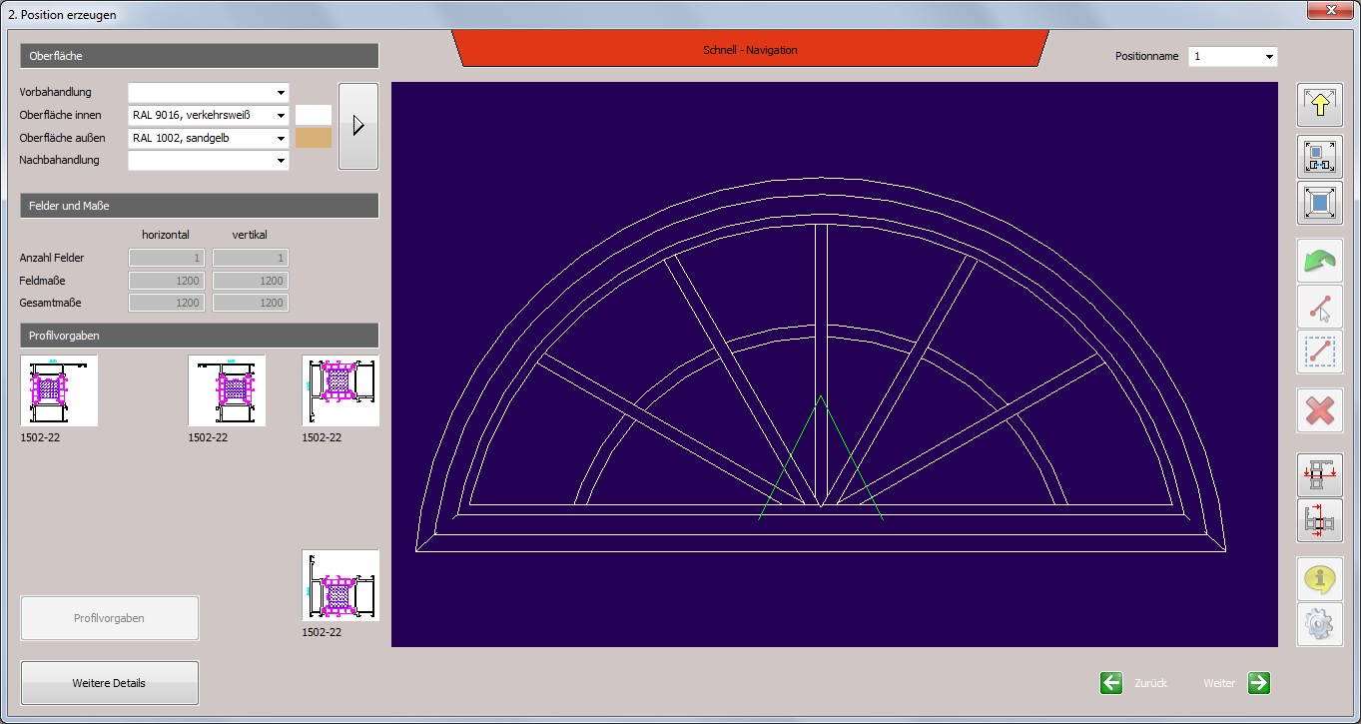Click the yellow info bubble icon
1361x724 pixels.
[1319, 578]
